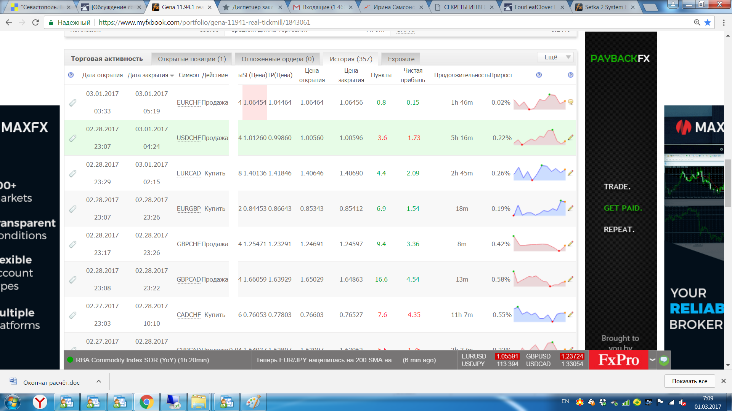Switch to the FourLeafClover browser tab
732x411 pixels.
535,7
